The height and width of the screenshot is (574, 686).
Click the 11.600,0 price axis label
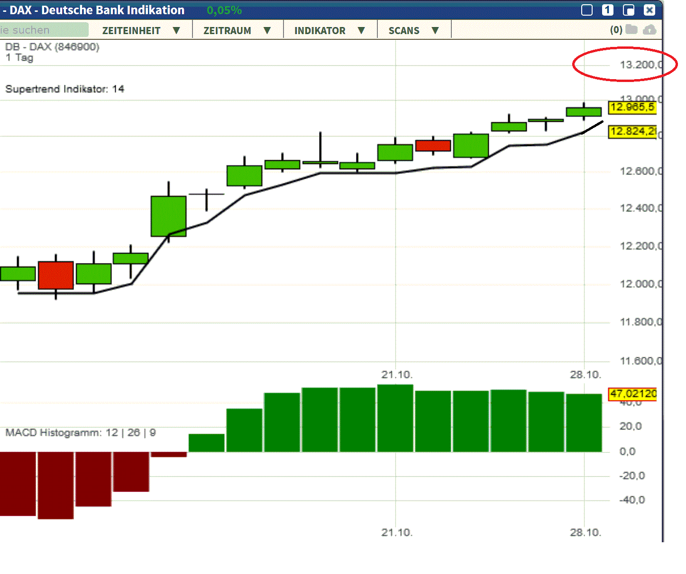click(641, 361)
